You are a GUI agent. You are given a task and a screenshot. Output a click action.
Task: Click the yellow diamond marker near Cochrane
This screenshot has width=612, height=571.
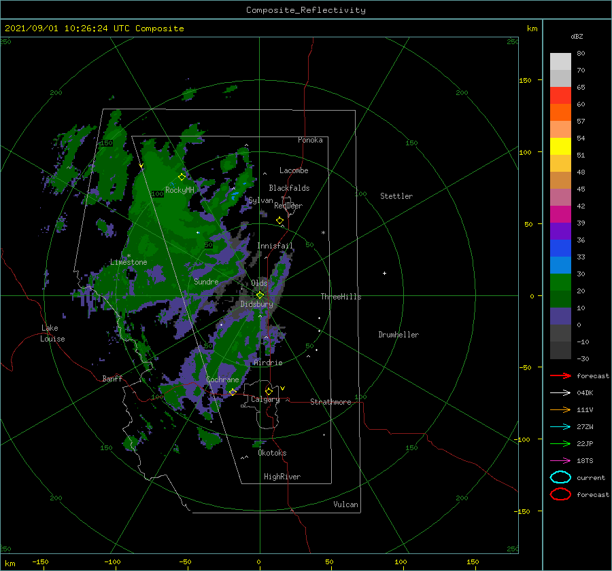[x=233, y=392]
